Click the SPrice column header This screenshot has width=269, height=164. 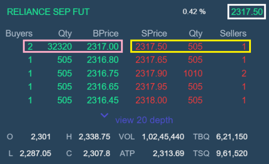(x=154, y=33)
